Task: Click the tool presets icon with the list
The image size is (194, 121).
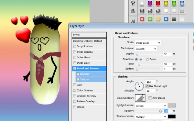Action: coord(133,11)
